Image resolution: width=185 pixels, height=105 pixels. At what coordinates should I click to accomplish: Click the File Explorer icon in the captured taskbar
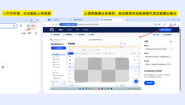[x=105, y=89]
